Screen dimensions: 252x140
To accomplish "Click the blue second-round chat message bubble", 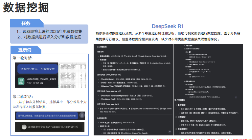I will 47,115.
